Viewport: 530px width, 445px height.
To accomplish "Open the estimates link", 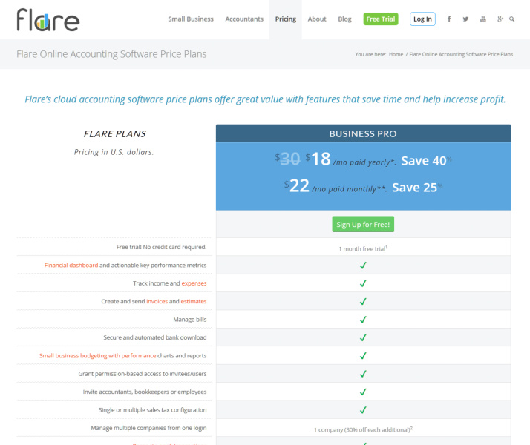I will click(194, 301).
